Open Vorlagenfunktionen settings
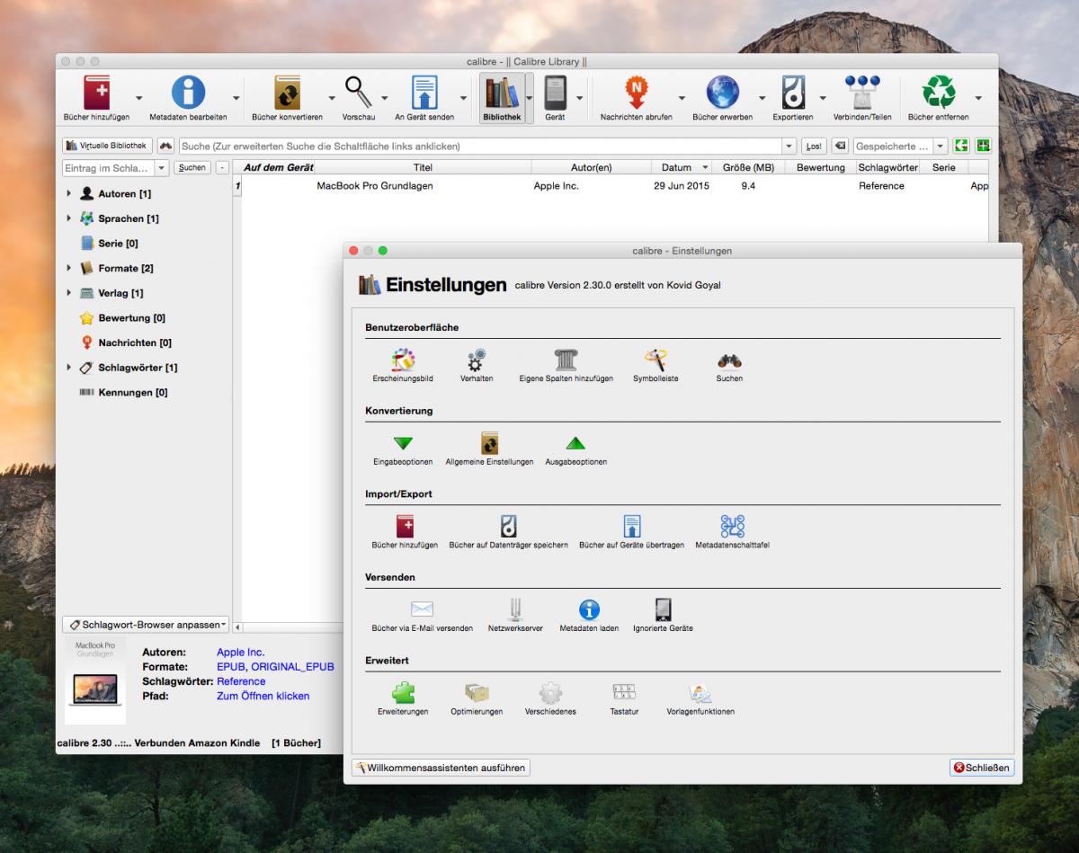The height and width of the screenshot is (853, 1079). pyautogui.click(x=700, y=692)
